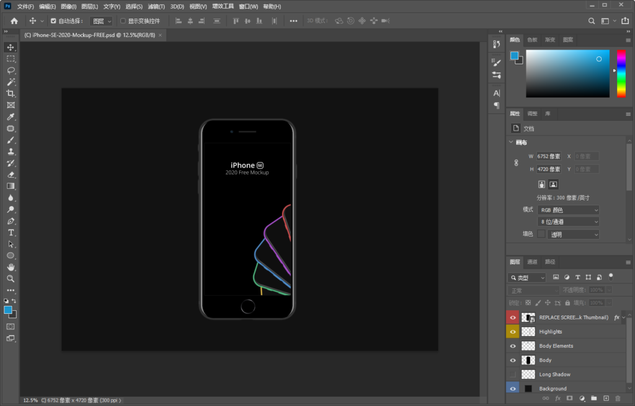This screenshot has width=635, height=406.
Task: Open the File menu
Action: 25,6
